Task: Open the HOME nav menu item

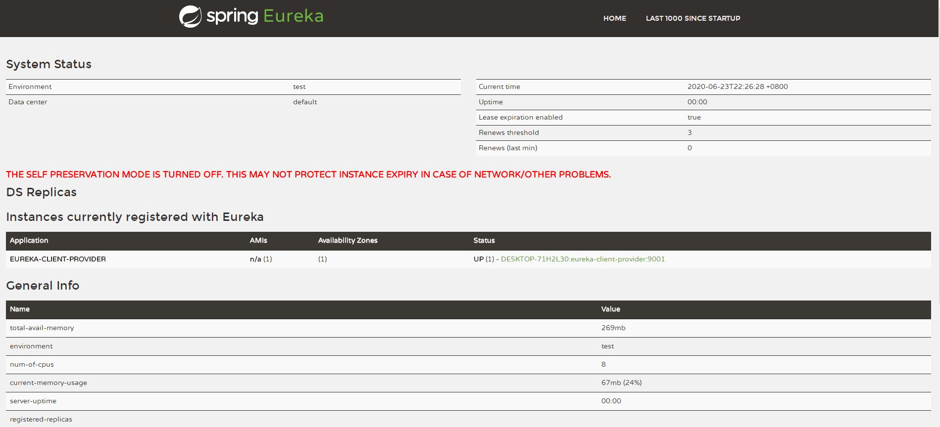Action: [x=615, y=18]
